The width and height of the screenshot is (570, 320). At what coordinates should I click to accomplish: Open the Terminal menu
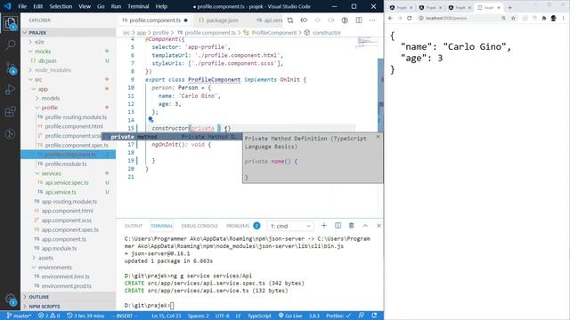pyautogui.click(x=138, y=6)
